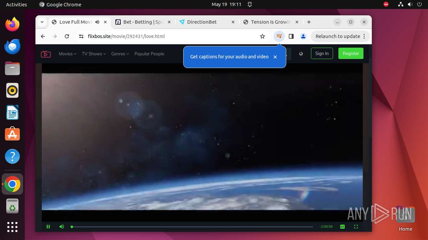Open a new Chrome tab
The width and height of the screenshot is (428, 240).
(x=309, y=22)
